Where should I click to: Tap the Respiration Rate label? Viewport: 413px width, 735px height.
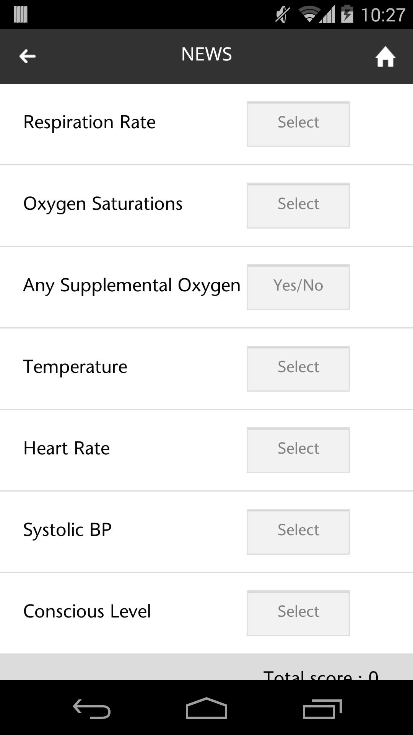[x=89, y=122]
